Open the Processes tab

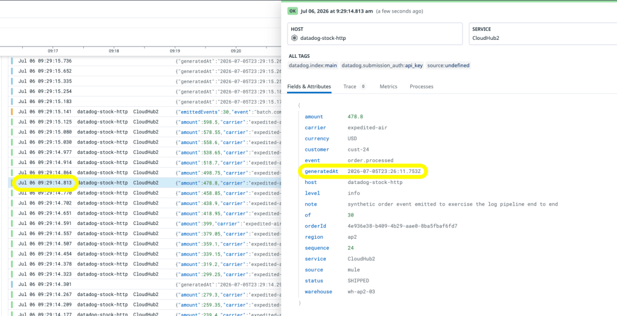pyautogui.click(x=422, y=87)
